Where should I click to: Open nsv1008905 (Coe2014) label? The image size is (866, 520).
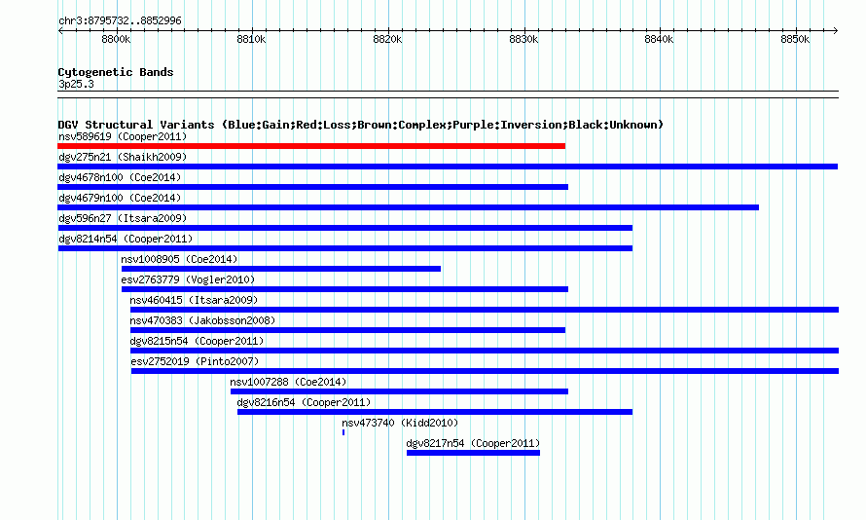click(179, 259)
